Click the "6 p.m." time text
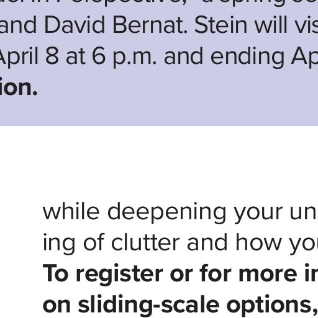The image size is (318, 318). (x=124, y=57)
